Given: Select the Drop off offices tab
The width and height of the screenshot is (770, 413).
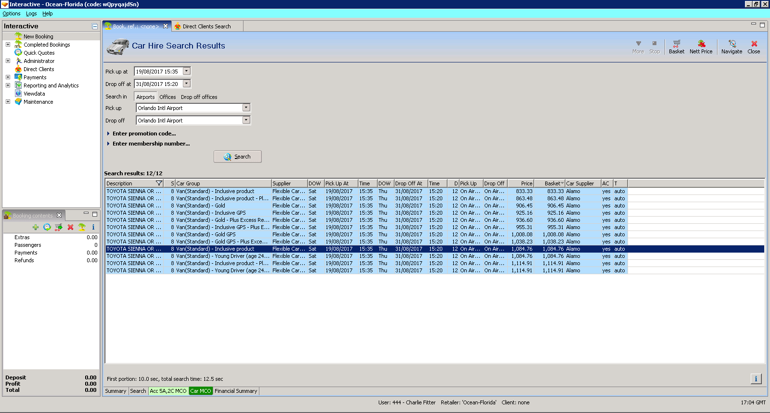Looking at the screenshot, I should tap(199, 97).
